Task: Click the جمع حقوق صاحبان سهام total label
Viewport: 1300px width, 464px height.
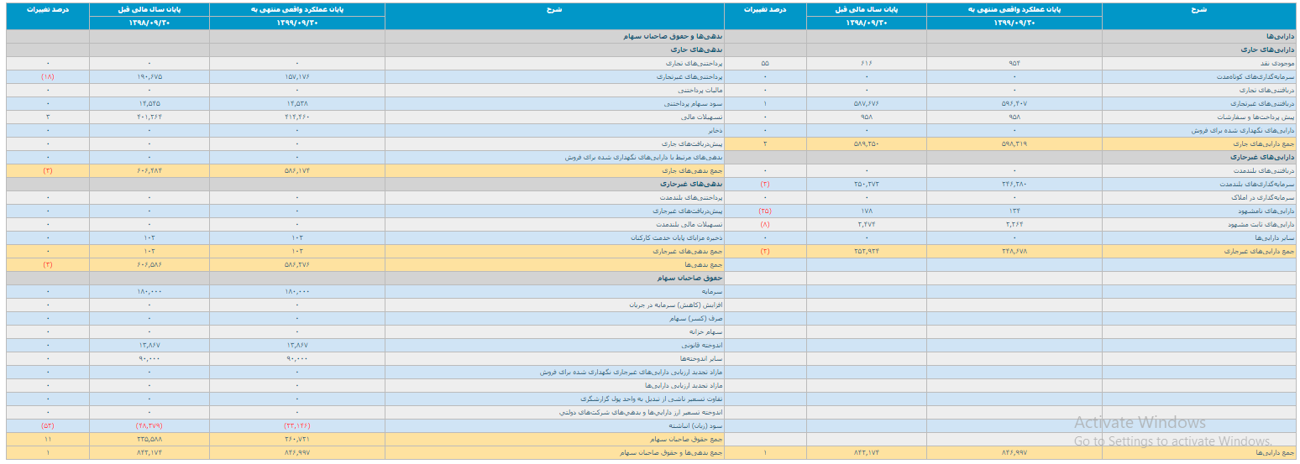Action: pos(687,439)
